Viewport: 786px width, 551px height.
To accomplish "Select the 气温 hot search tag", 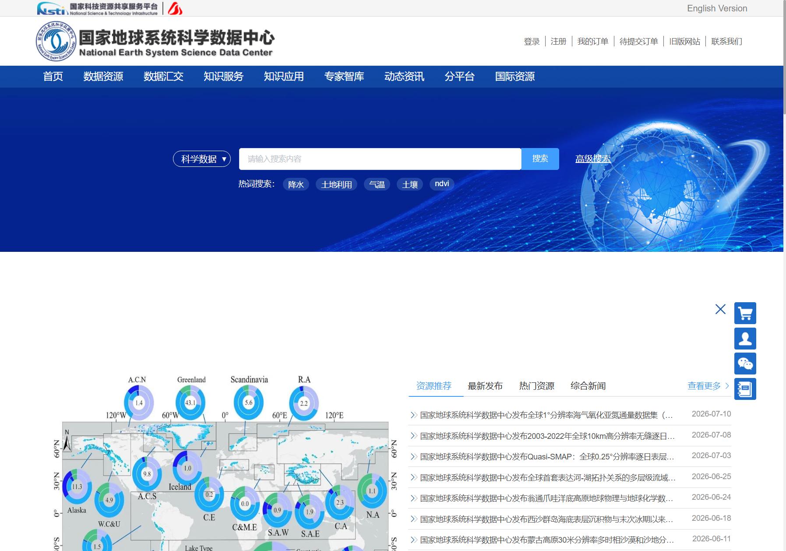I will coord(377,184).
